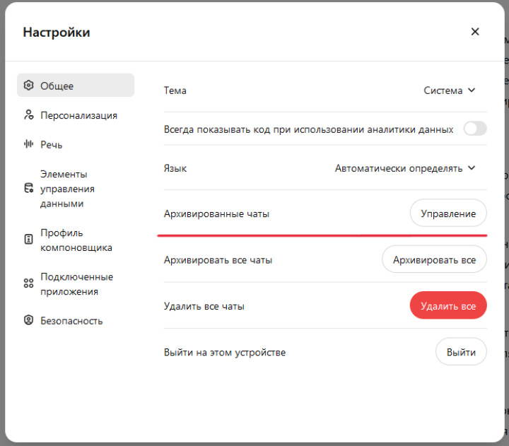Viewport: 509px width, 446px height.
Task: Open the Тема dropdown showing Система
Action: (x=449, y=90)
